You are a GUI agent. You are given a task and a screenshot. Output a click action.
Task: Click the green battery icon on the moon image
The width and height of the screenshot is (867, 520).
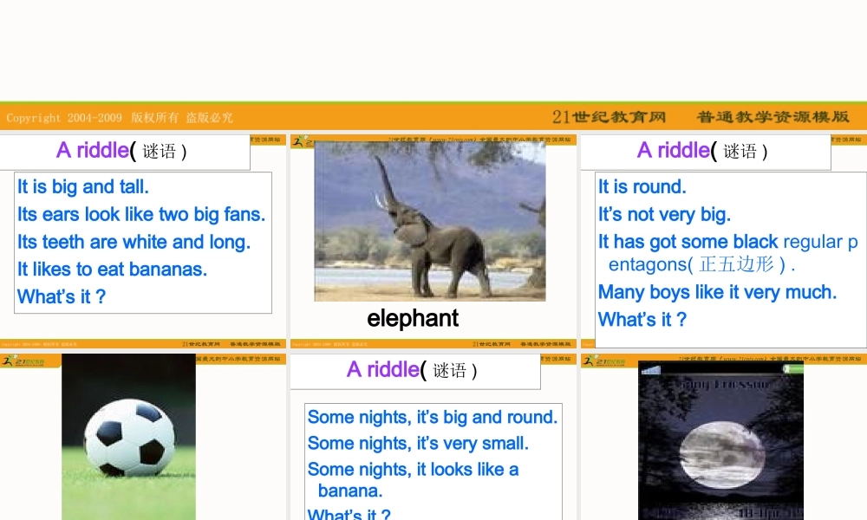click(x=793, y=369)
